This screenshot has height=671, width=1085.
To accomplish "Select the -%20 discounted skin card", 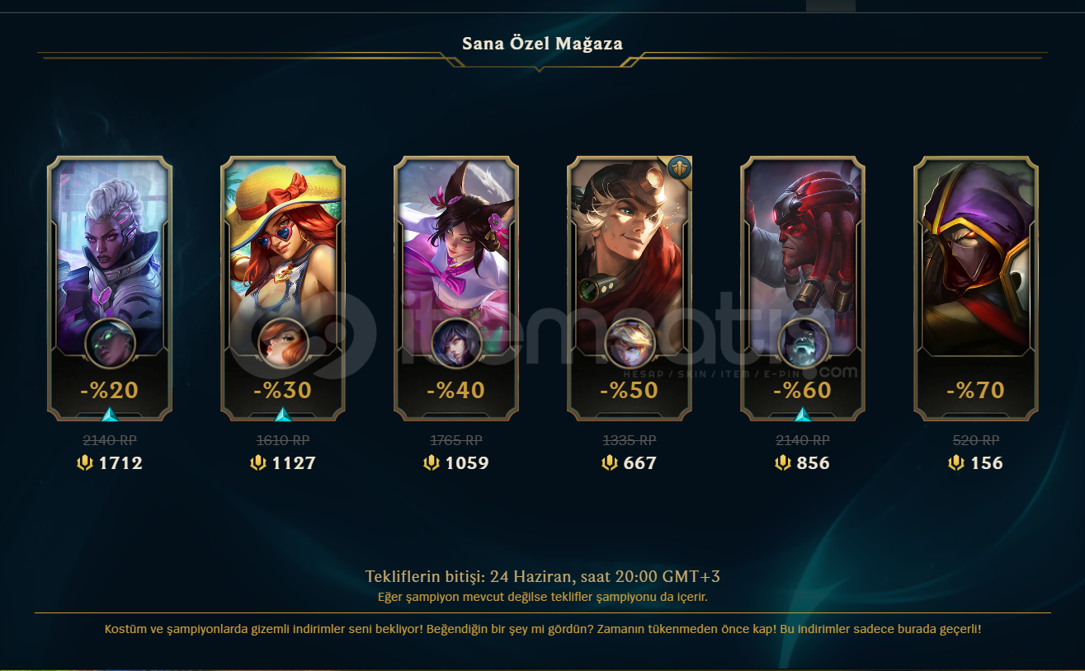I will [110, 289].
